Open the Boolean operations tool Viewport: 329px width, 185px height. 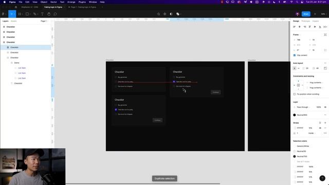[x=178, y=14]
